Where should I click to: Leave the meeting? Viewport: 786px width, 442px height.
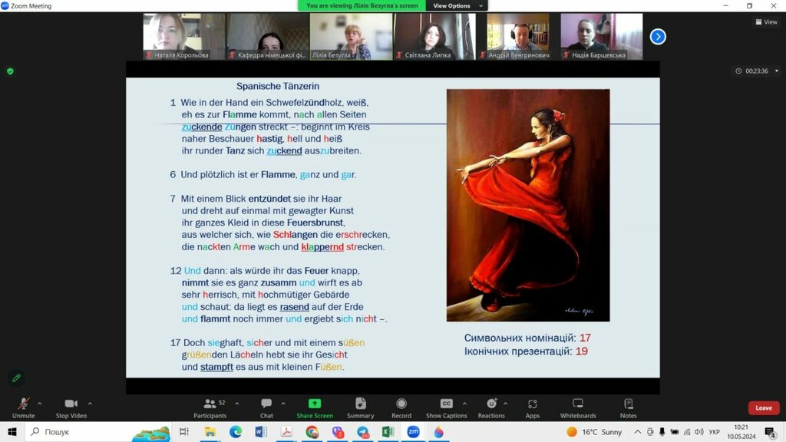click(x=764, y=408)
